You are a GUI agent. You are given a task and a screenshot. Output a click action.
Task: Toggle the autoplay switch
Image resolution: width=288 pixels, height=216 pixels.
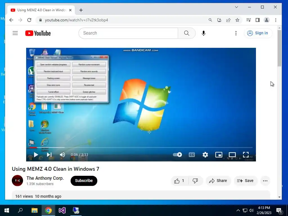pos(177,155)
